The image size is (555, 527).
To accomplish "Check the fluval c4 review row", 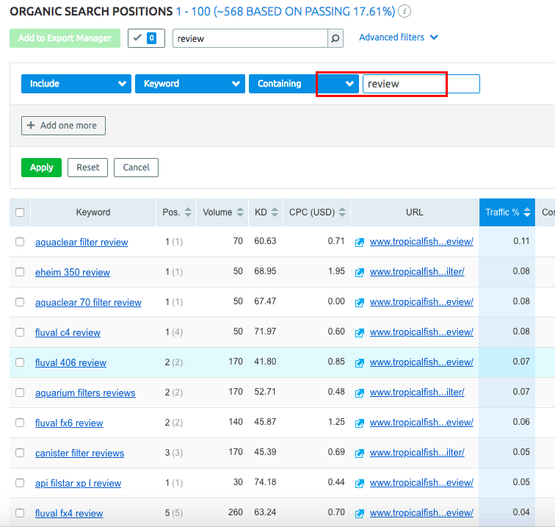I will 20,332.
